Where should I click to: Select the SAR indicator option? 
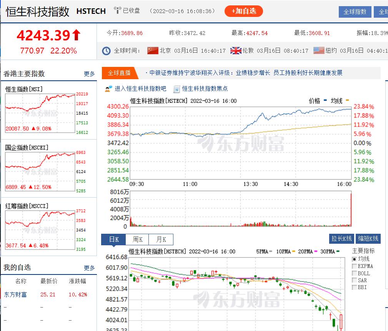click(x=354, y=280)
